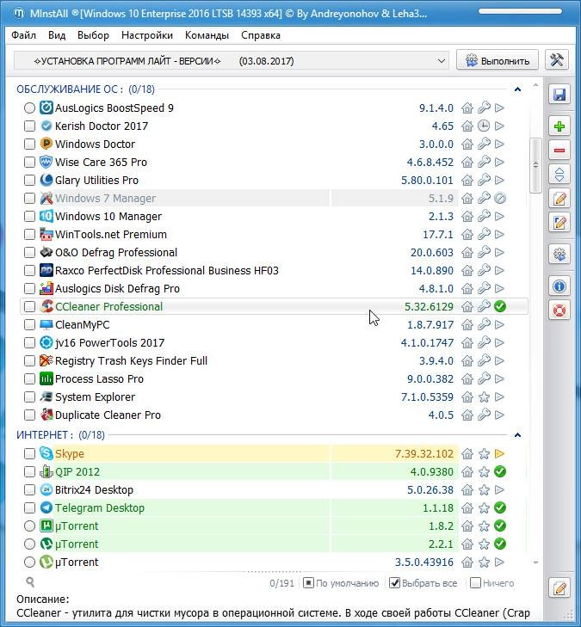Click the home icon for Telegram Desktop

(467, 507)
